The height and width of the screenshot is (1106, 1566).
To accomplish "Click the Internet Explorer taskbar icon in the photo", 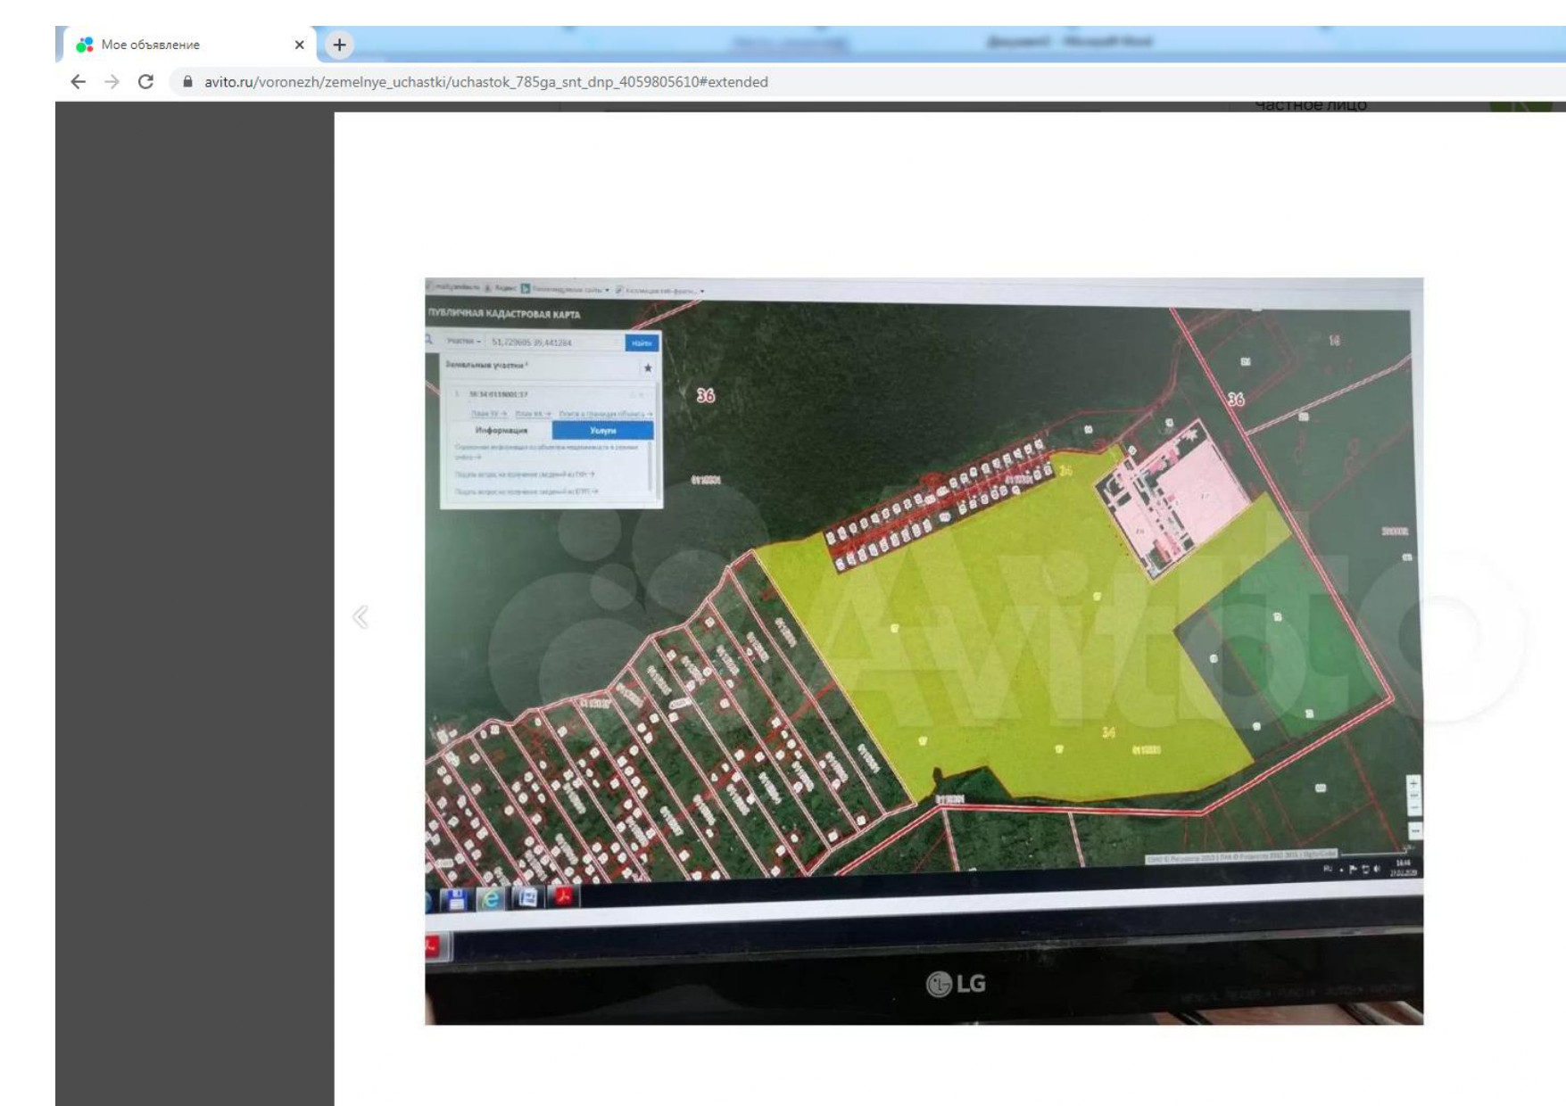I will [x=491, y=898].
